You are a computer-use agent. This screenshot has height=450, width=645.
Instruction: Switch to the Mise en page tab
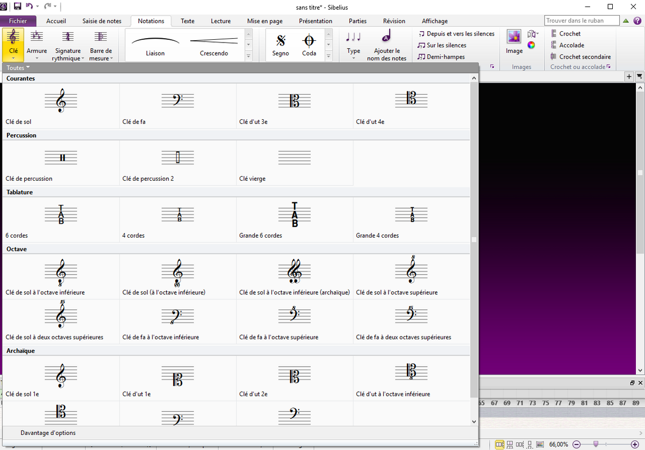(x=265, y=21)
